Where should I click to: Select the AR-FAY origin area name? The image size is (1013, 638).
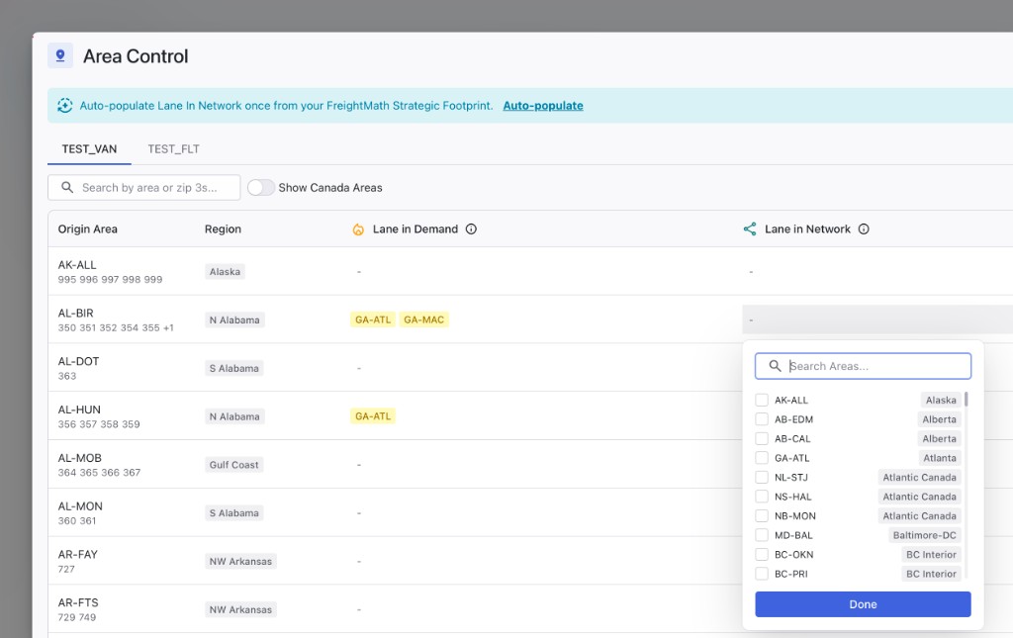pyautogui.click(x=77, y=555)
